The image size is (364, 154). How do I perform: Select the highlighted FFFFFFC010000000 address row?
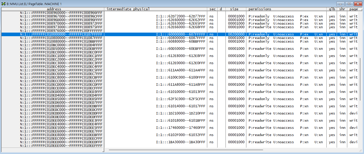[61, 34]
